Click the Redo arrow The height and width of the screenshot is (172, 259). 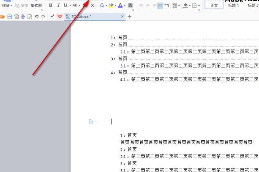click(43, 17)
